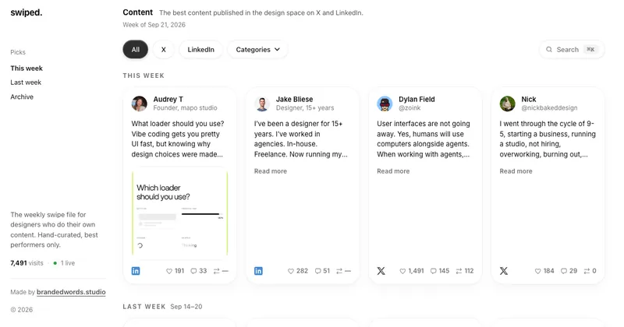The width and height of the screenshot is (624, 327).
Task: Click the '© 2026' footer text
Action: tap(22, 310)
